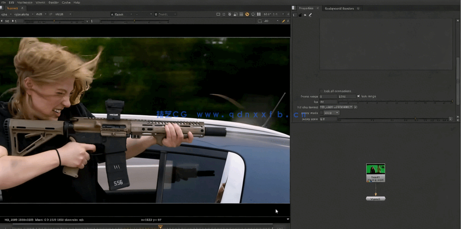Click the orange ROI icon in viewer toolbar
Viewport: 461px width, 229px height.
pos(247,14)
